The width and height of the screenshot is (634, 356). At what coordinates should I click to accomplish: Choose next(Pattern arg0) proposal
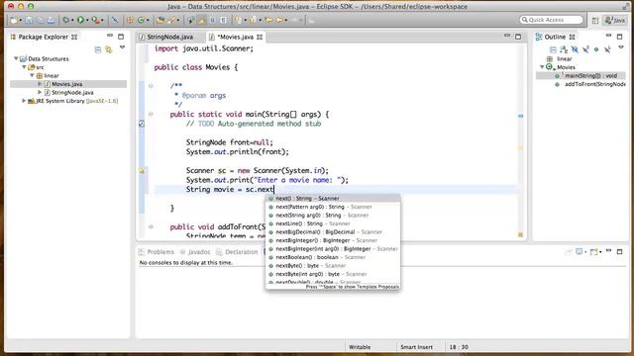(333, 207)
